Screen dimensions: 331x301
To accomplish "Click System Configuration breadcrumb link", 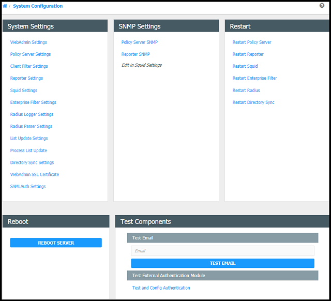I will pyautogui.click(x=38, y=6).
